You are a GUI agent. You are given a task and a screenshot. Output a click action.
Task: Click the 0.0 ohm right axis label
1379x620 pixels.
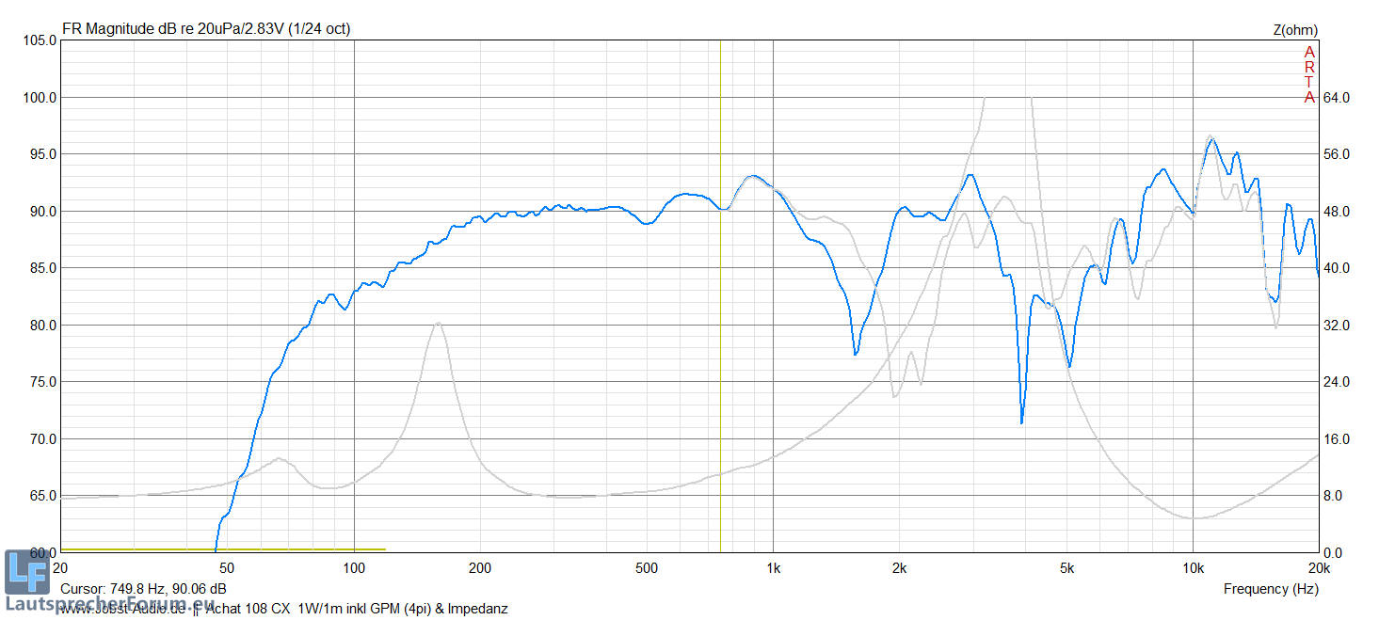[1338, 553]
